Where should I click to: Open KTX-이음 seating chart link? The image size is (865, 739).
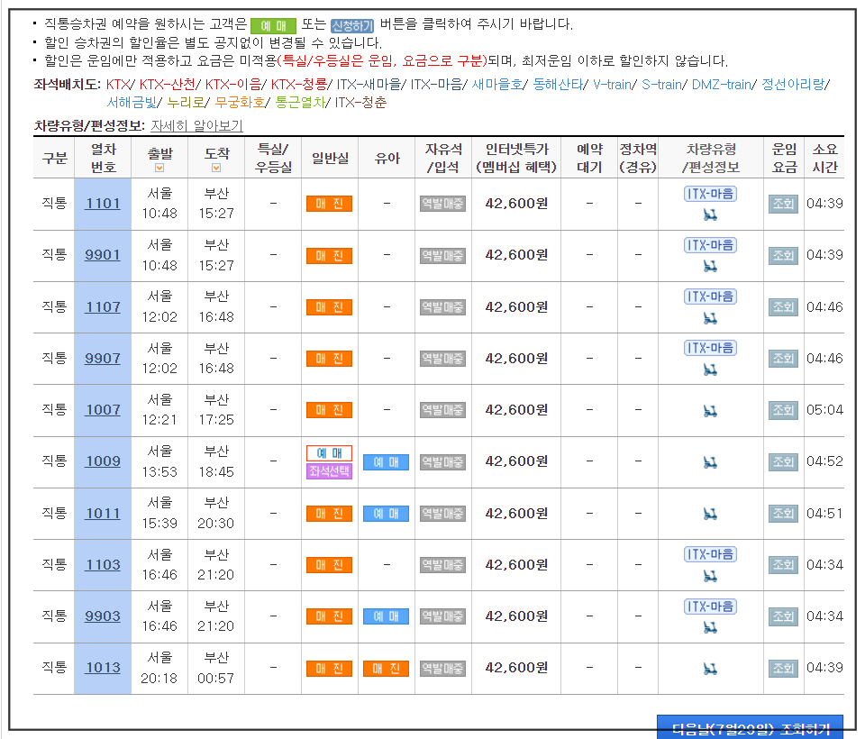pyautogui.click(x=232, y=85)
